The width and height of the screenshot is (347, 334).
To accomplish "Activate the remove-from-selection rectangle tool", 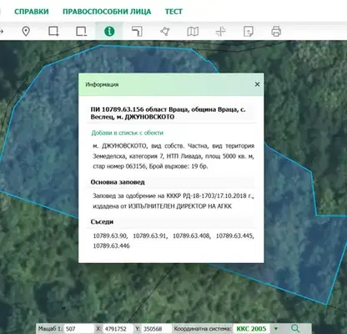I will (82, 31).
